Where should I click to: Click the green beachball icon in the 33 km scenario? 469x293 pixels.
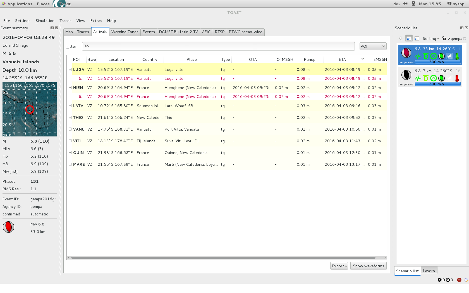coord(441,56)
